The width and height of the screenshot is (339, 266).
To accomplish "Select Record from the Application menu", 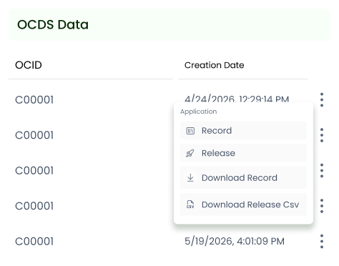I will [x=243, y=130].
